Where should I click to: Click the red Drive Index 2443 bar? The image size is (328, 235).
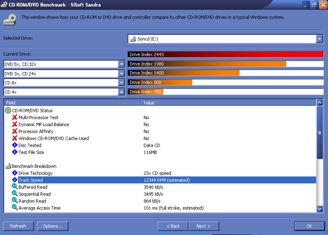(x=225, y=54)
